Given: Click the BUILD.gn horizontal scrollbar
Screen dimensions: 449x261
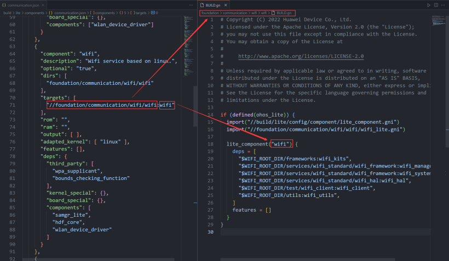Looking at the screenshot, I should click(308, 259).
